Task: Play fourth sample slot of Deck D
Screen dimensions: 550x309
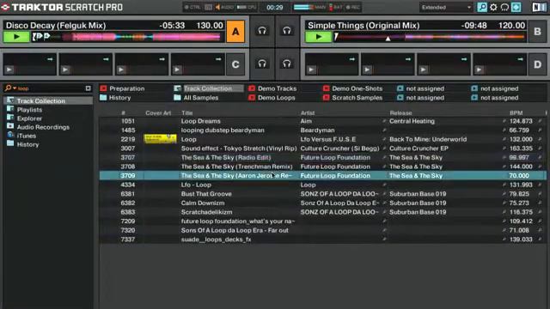Action: [480, 70]
